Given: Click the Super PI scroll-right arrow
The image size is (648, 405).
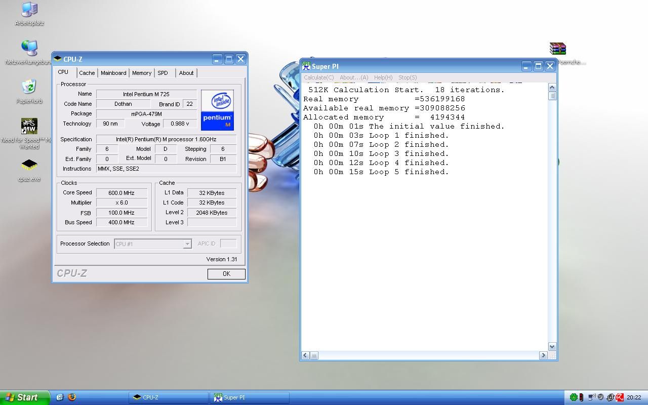Looking at the screenshot, I should pyautogui.click(x=543, y=355).
